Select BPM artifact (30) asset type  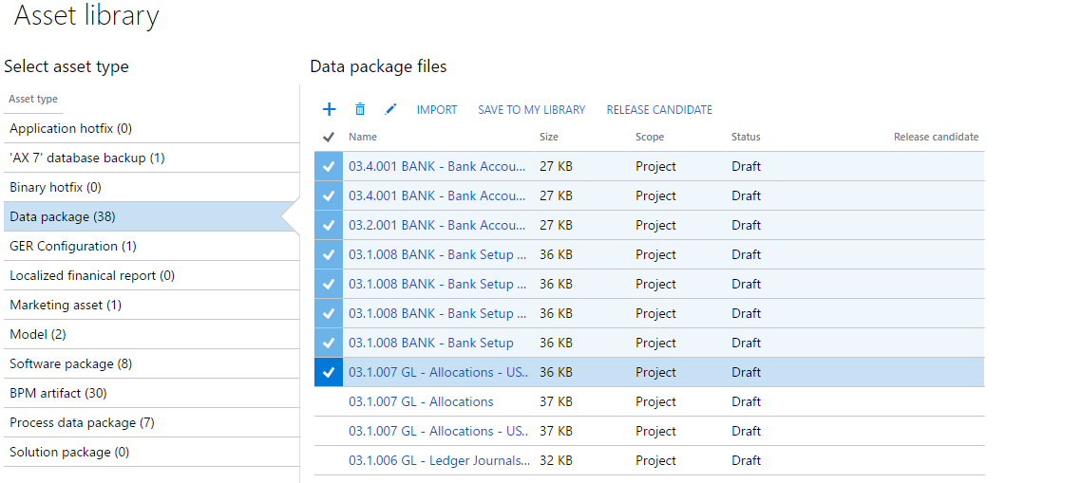tap(58, 394)
